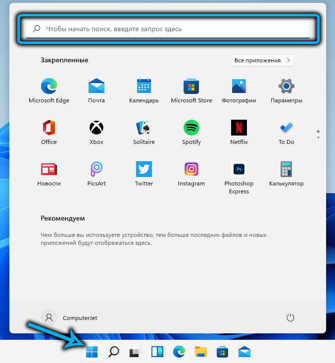This screenshot has height=363, width=335.
Task: Open Microsoft Edge from pinned apps
Action: [x=48, y=87]
